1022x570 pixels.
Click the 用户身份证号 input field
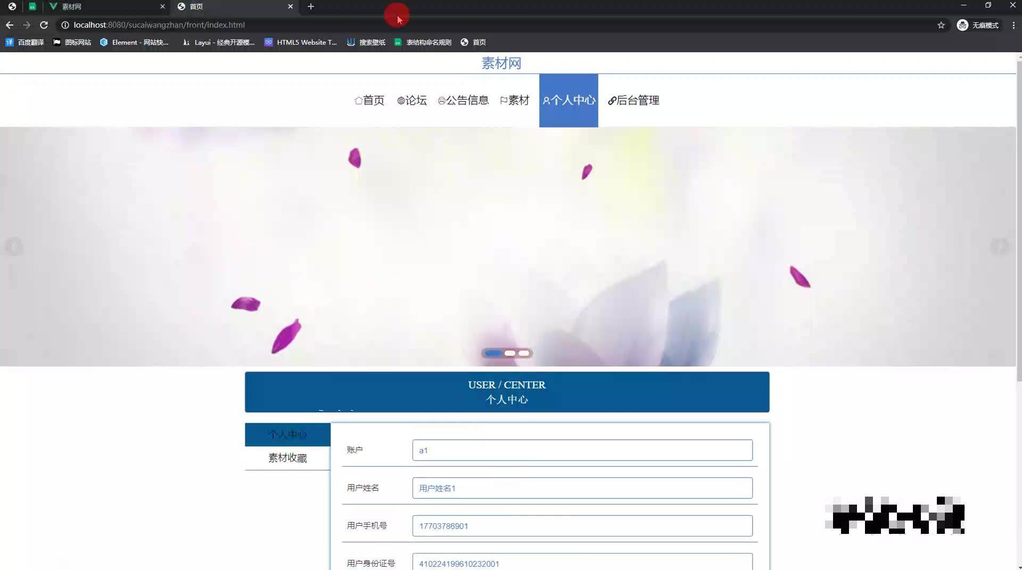[582, 563]
